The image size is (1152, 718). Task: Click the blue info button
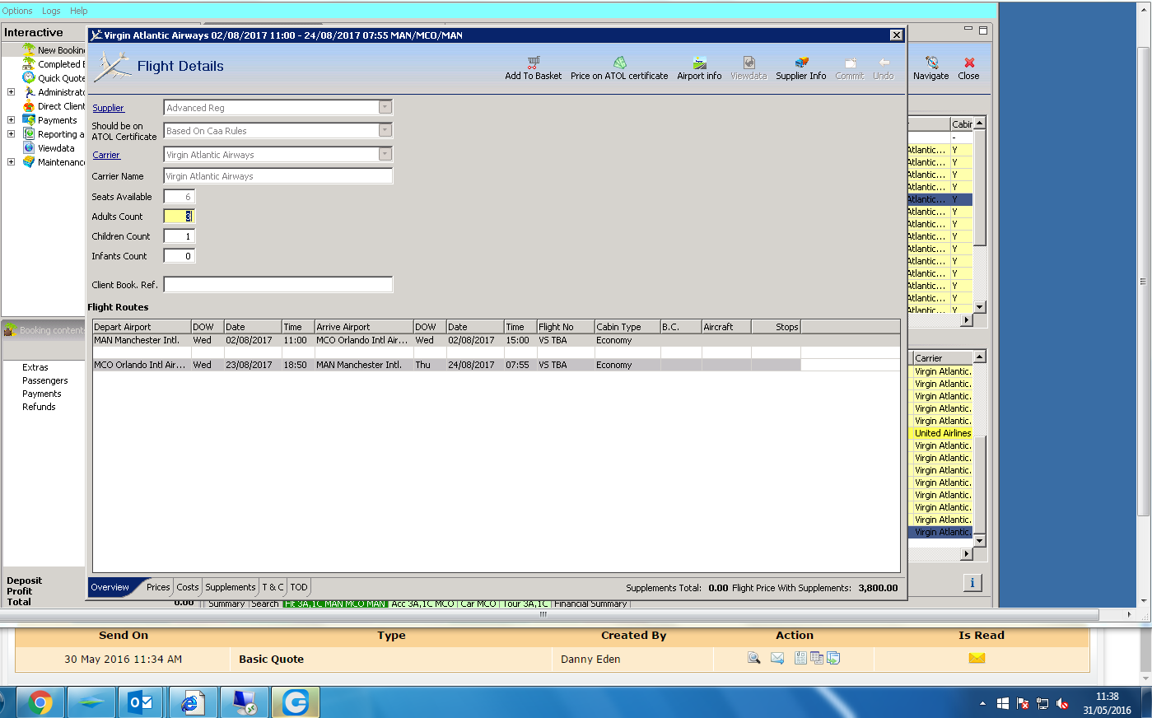(972, 583)
